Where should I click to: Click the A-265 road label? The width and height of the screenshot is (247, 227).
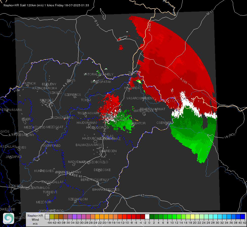click(x=183, y=81)
